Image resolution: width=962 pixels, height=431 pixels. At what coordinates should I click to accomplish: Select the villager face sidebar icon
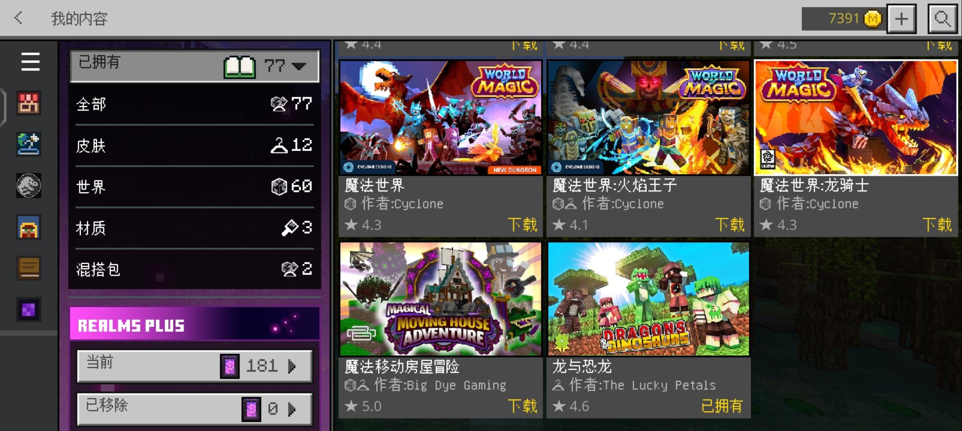click(28, 227)
